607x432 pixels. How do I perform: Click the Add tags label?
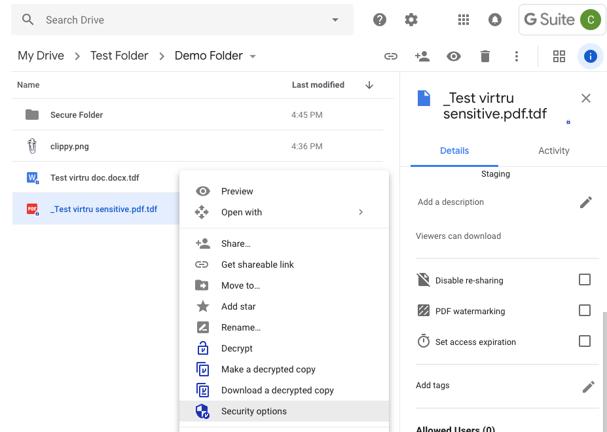432,385
